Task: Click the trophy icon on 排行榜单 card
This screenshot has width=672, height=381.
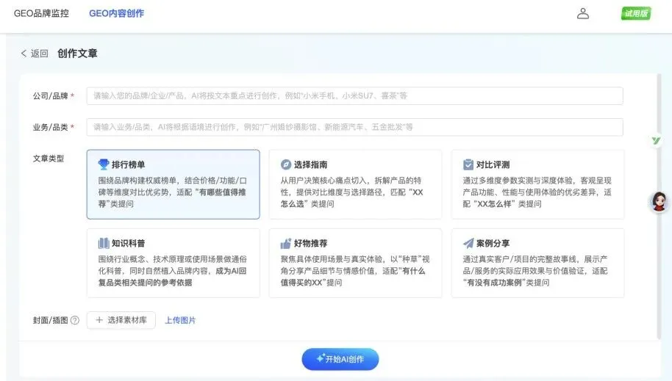Action: click(104, 164)
